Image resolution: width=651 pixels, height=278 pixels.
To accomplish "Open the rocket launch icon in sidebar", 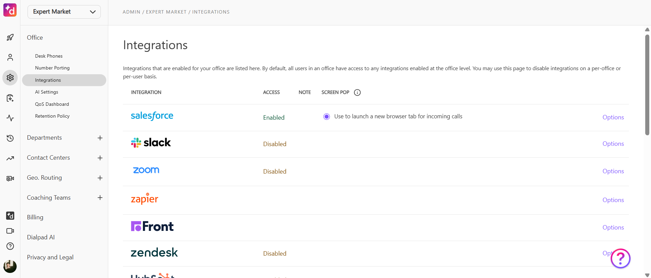I will (10, 37).
